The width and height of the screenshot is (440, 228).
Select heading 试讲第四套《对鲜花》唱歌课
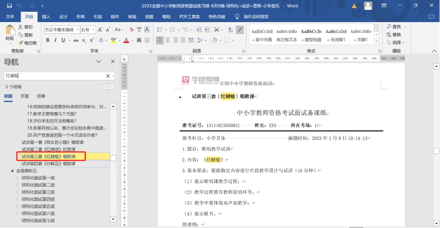pyautogui.click(x=49, y=163)
